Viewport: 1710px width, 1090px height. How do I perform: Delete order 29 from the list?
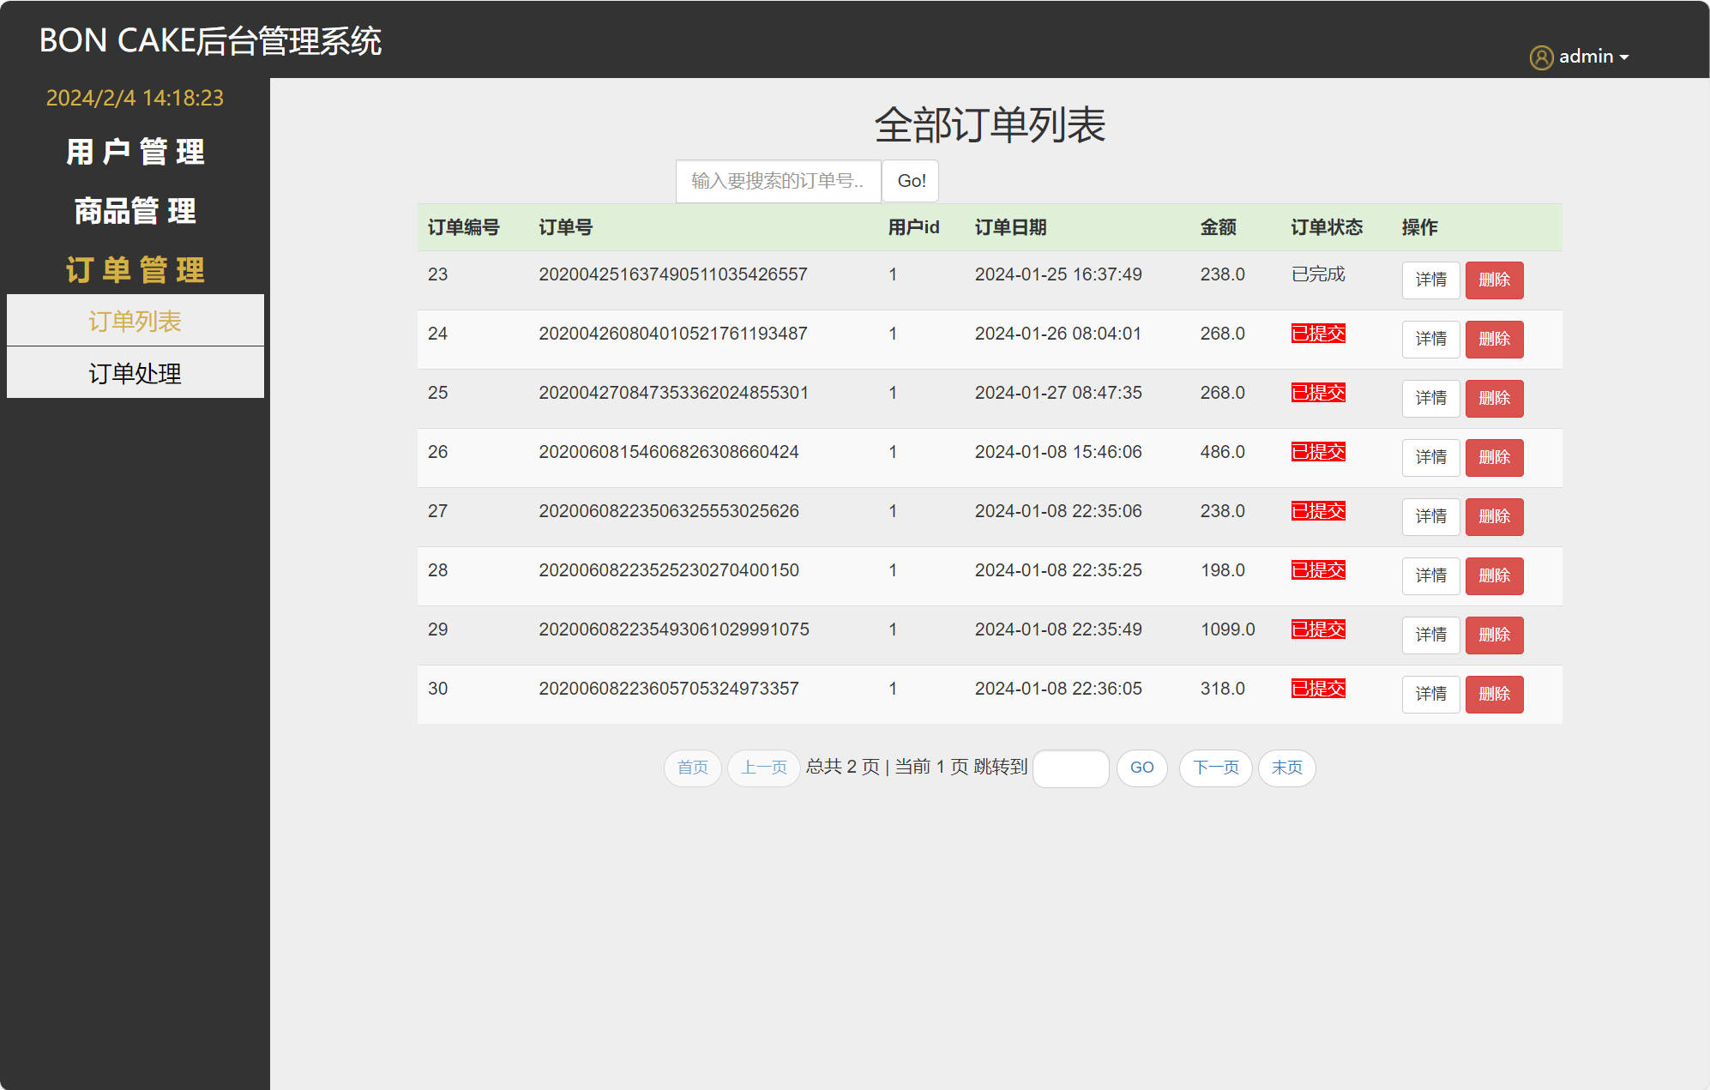coord(1495,635)
